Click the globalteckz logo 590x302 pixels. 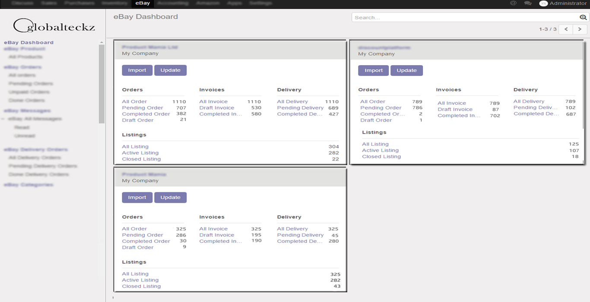tap(54, 25)
